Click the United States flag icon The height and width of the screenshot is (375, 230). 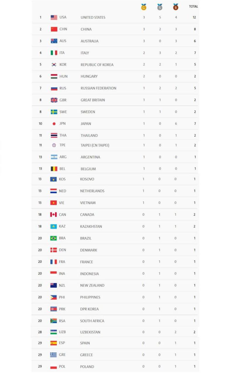point(54,18)
